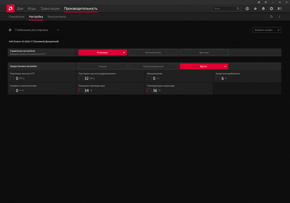Click the globe icon beside Глобальная регулировка
Viewport: 290px width, 203px height.
click(10, 30)
